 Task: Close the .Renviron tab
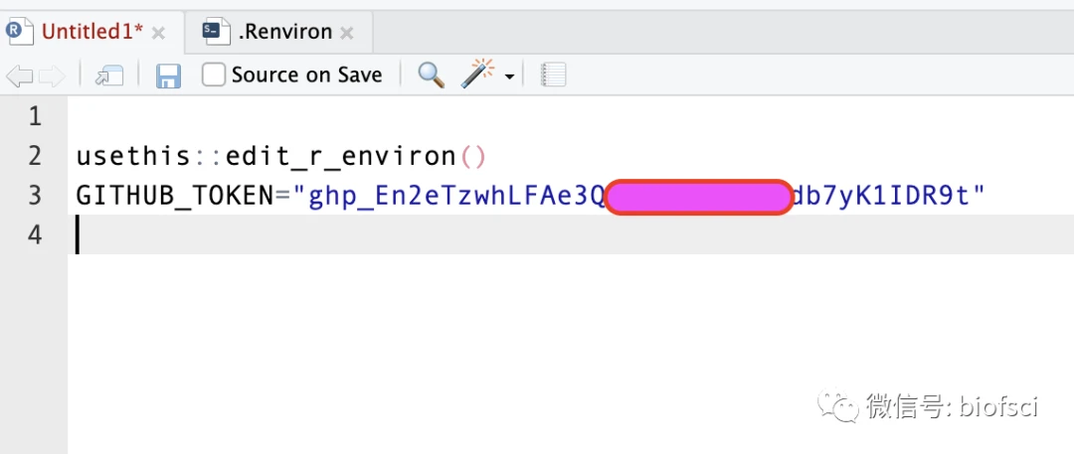tap(346, 33)
